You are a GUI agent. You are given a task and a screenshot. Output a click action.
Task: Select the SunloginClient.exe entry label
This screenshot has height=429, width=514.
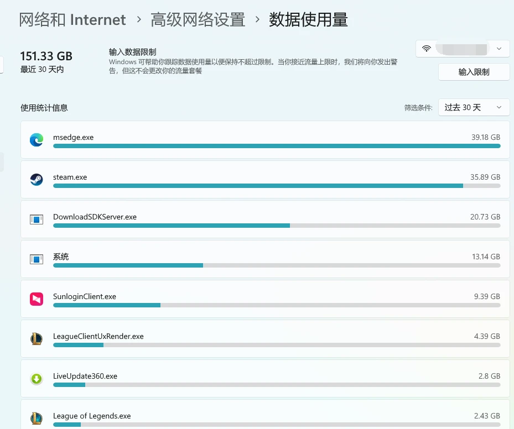85,296
